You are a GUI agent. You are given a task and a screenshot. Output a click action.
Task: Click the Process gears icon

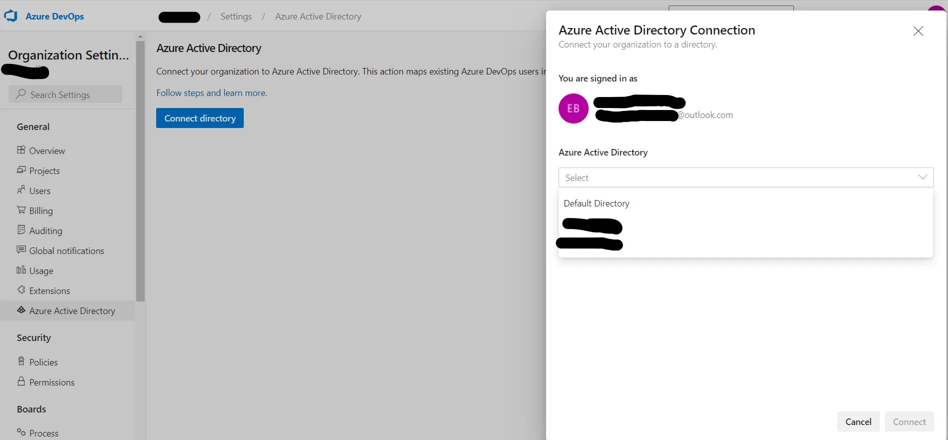click(21, 432)
